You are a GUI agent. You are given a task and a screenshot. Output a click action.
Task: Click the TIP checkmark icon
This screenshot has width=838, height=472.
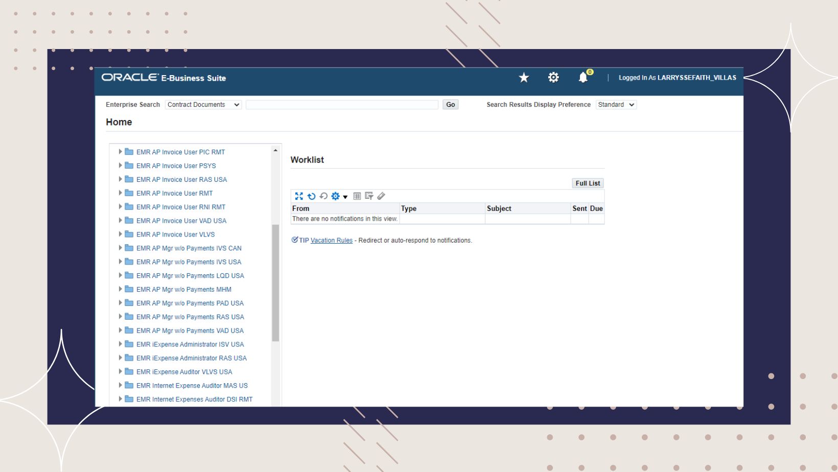coord(295,240)
